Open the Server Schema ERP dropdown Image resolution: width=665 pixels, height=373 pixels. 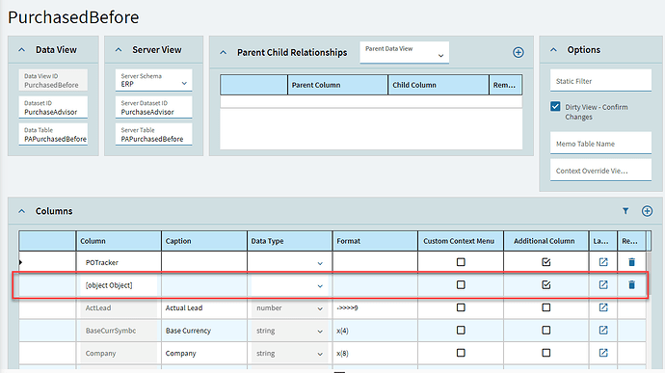click(x=153, y=80)
